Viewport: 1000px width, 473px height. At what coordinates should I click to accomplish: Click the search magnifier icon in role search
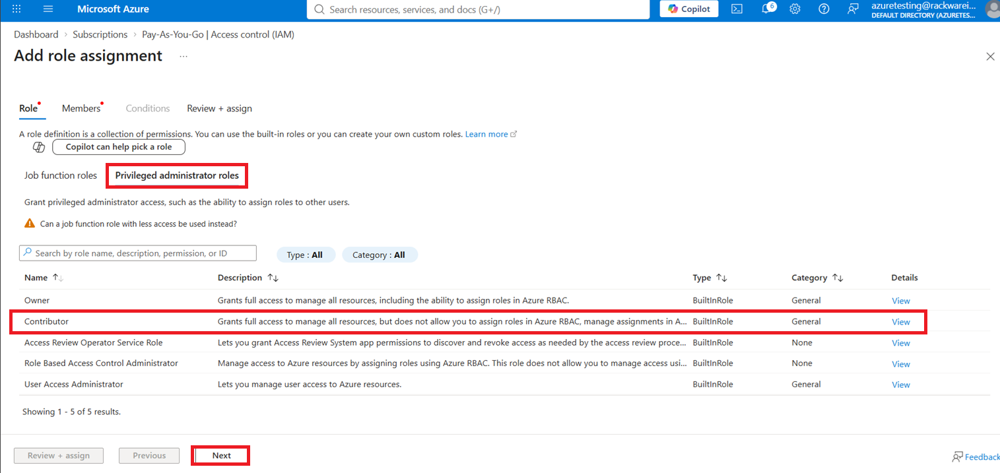pyautogui.click(x=28, y=253)
